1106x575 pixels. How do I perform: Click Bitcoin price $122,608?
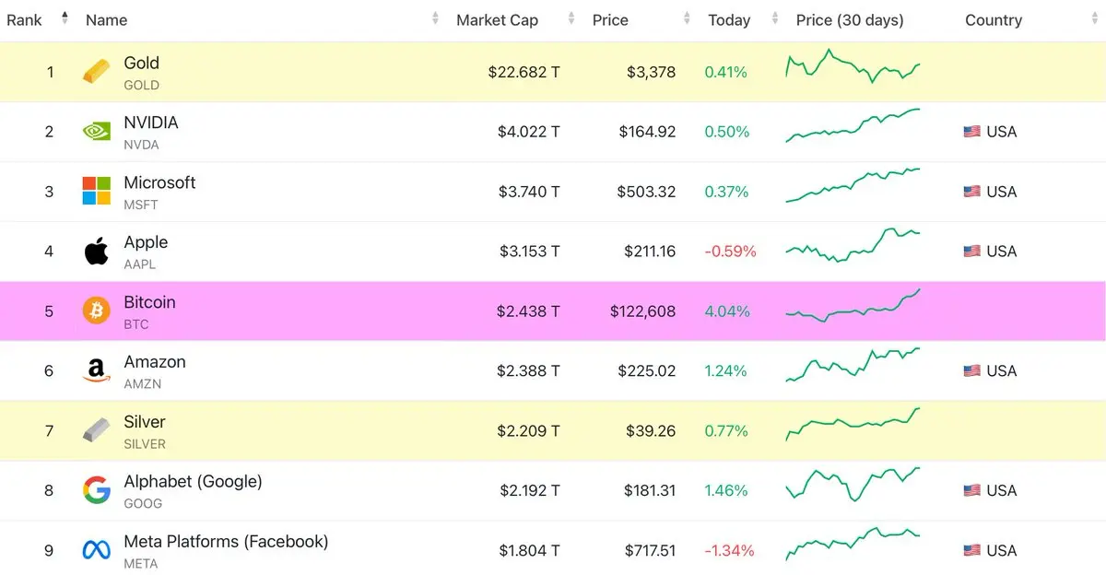[x=642, y=311]
